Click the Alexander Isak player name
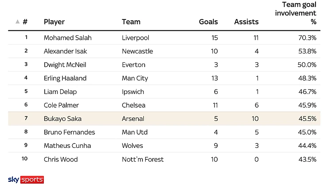 coord(65,51)
